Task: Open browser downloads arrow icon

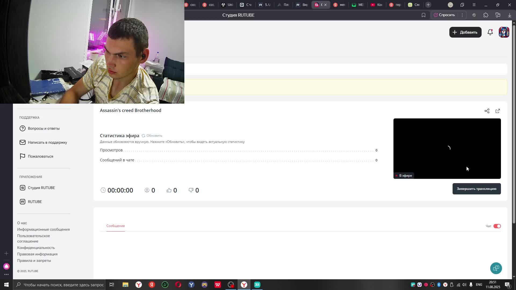Action: [x=510, y=15]
